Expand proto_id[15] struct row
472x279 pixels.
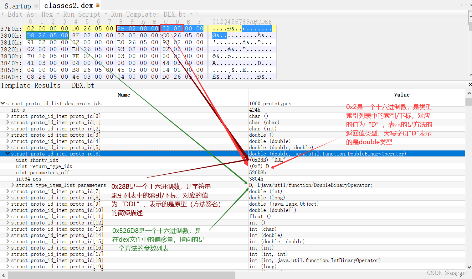8,241
